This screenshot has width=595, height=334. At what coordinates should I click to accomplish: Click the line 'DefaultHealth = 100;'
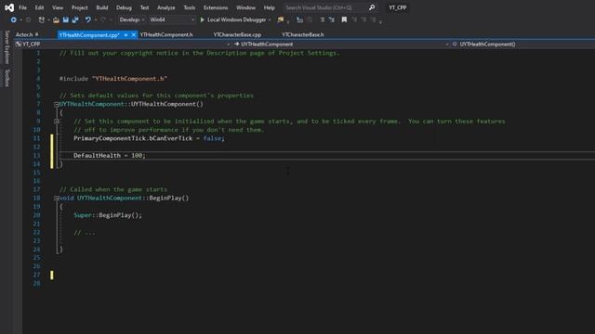[x=110, y=155]
